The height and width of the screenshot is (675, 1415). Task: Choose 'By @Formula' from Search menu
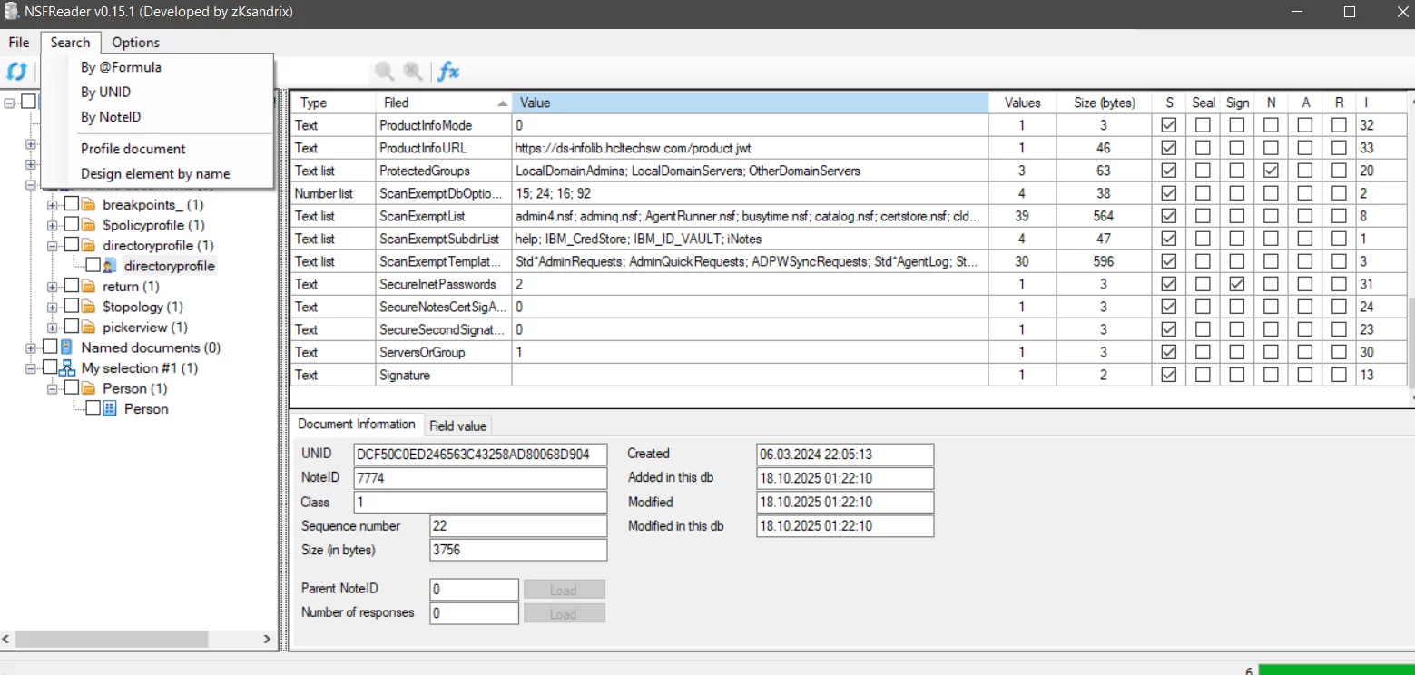click(x=121, y=67)
